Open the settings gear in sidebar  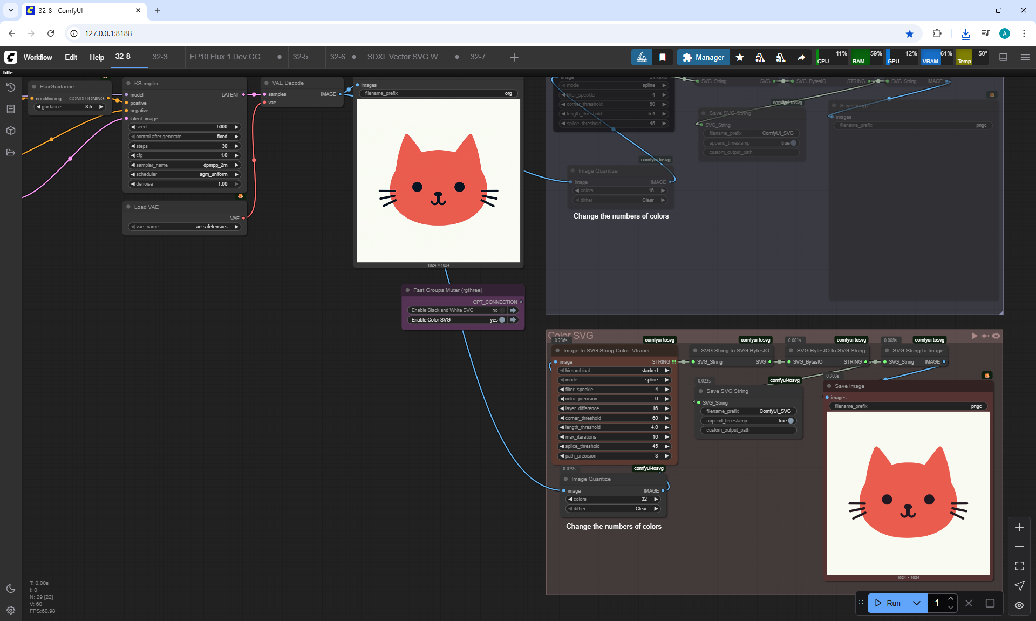tap(10, 610)
